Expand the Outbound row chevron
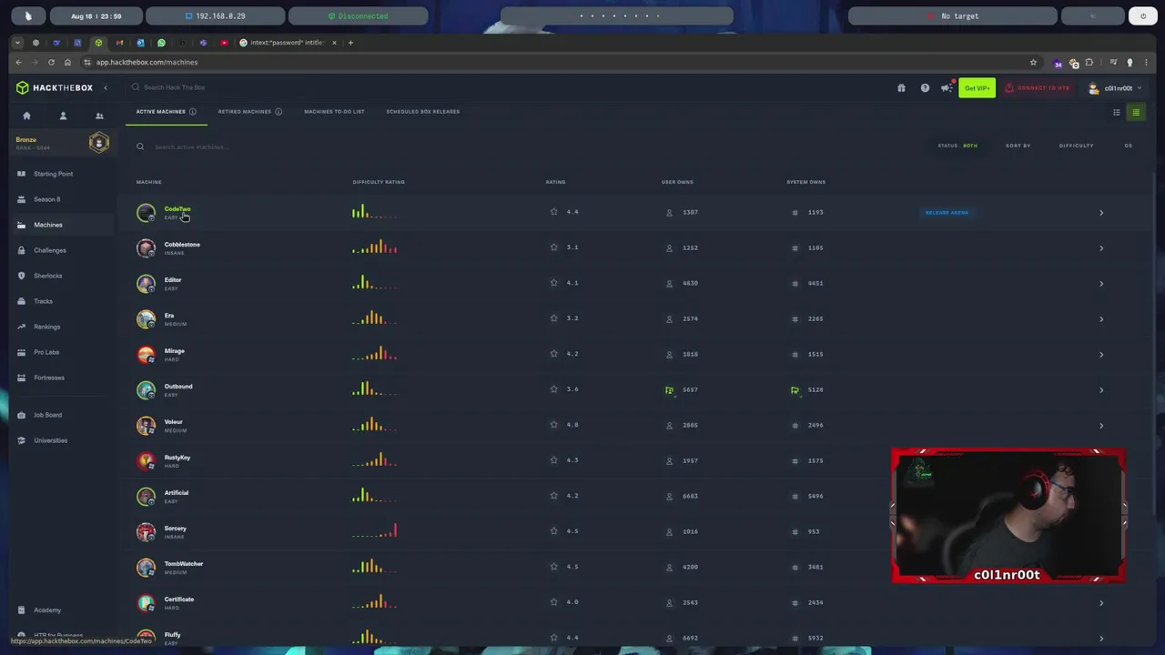This screenshot has width=1165, height=655. click(x=1101, y=390)
